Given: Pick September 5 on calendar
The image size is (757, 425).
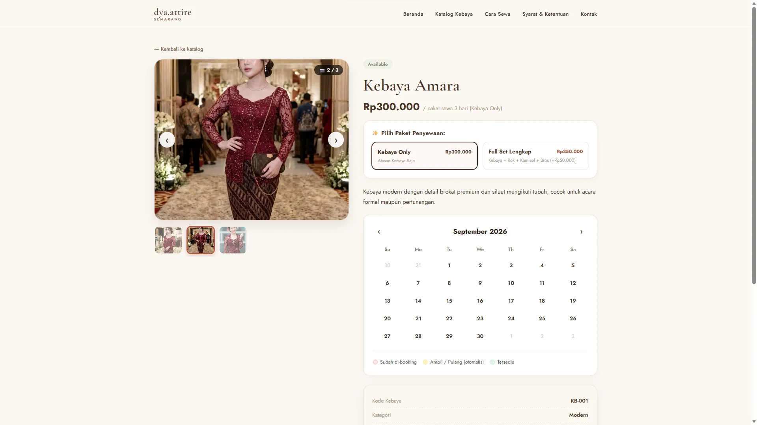Looking at the screenshot, I should point(573,266).
